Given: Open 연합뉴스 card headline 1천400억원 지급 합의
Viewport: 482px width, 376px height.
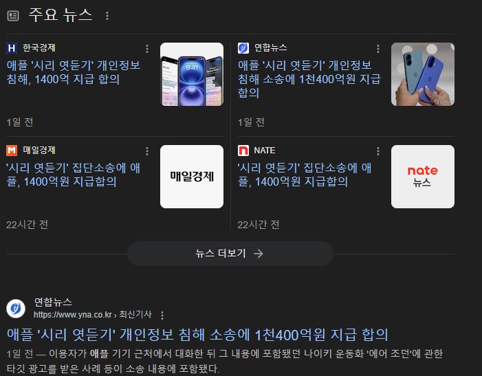Looking at the screenshot, I should [x=309, y=79].
